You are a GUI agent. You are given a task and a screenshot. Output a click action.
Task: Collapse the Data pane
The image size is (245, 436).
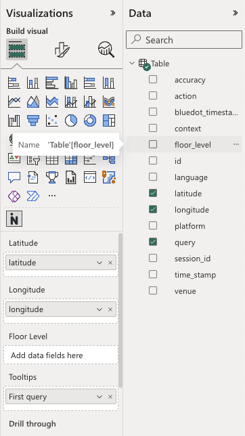(236, 13)
